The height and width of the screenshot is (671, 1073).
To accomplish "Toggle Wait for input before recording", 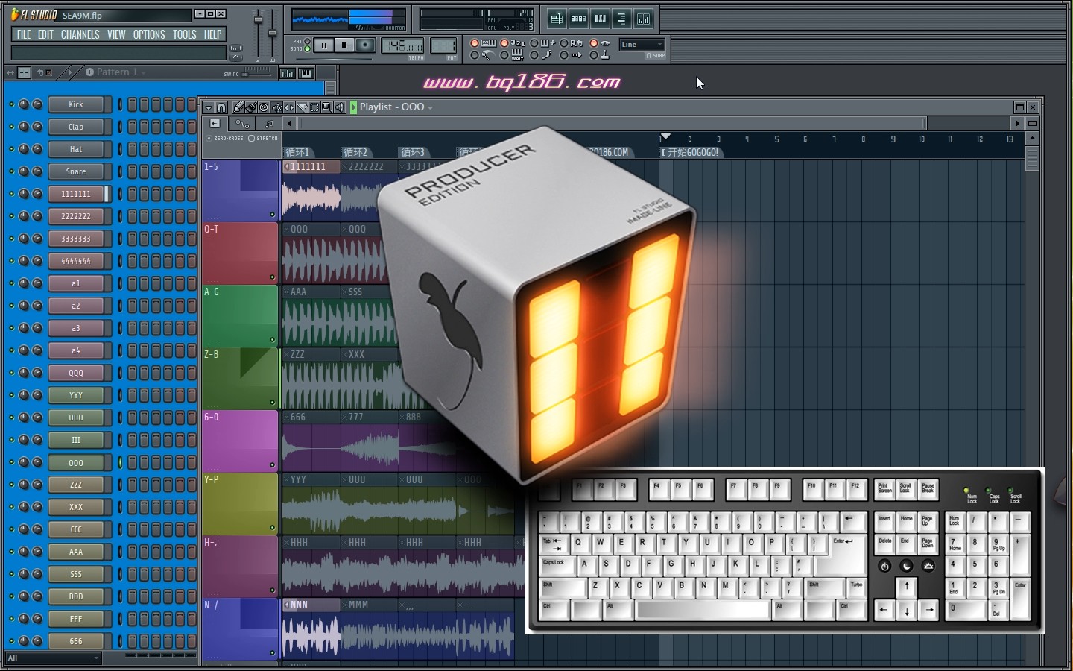I will 504,55.
